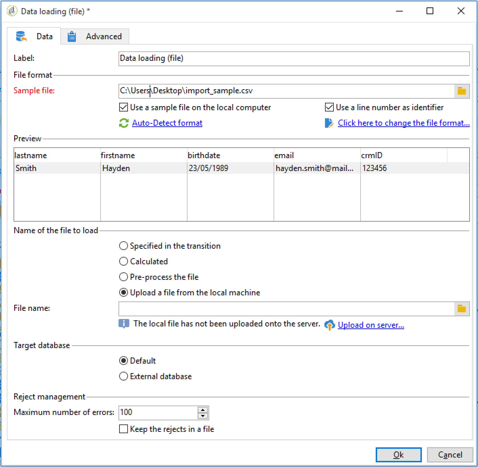
Task: Select Default target database
Action: pos(124,361)
